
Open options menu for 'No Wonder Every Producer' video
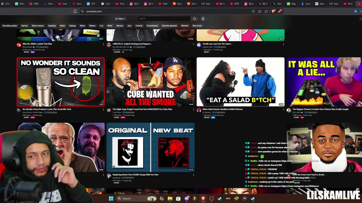(x=103, y=109)
